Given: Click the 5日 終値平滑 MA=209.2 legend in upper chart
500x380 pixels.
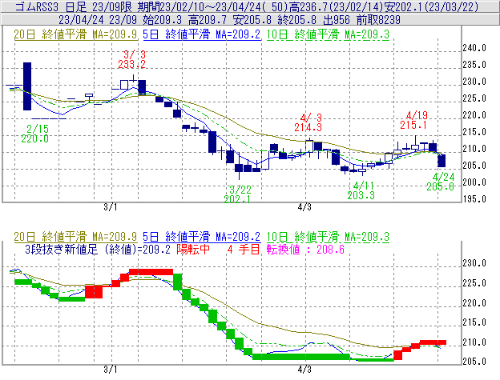Looking at the screenshot, I should point(202,34).
